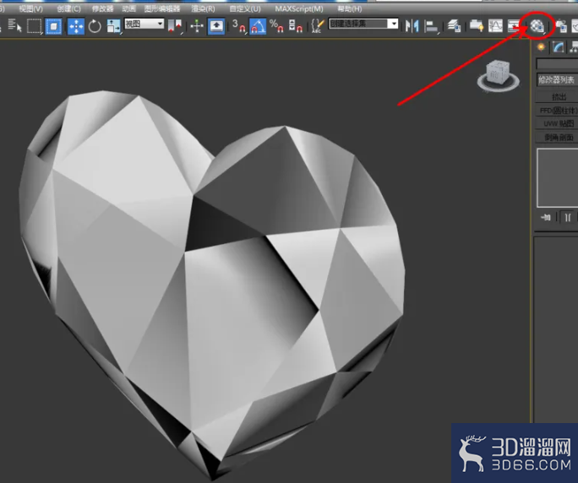The height and width of the screenshot is (483, 578).
Task: Activate the Select and Scale tool
Action: coord(113,26)
